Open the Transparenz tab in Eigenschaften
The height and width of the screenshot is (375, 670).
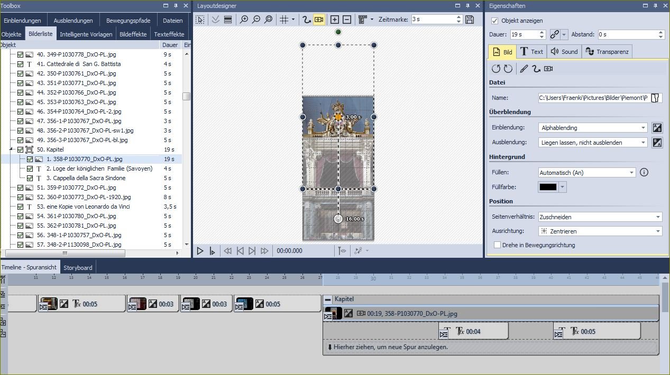(x=608, y=52)
